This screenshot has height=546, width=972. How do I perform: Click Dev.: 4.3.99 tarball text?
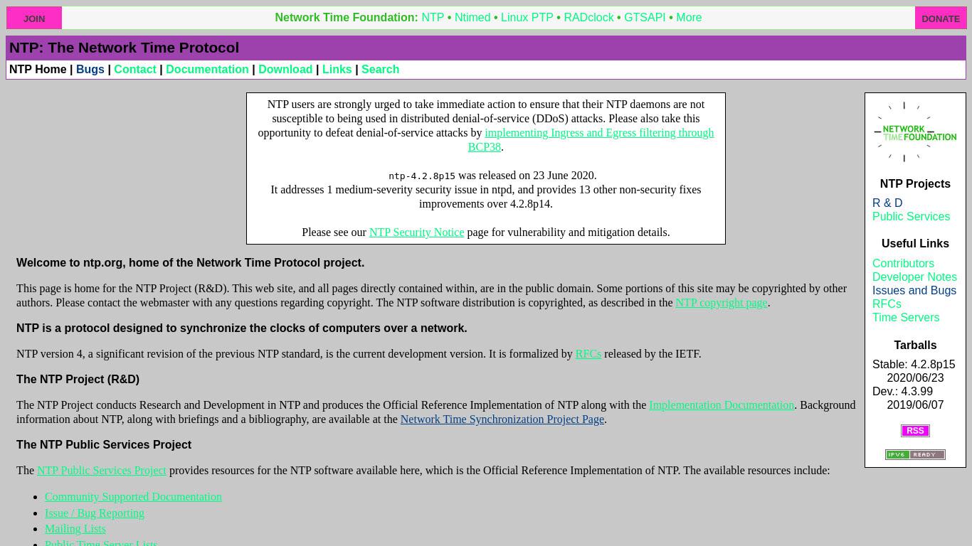pos(902,392)
